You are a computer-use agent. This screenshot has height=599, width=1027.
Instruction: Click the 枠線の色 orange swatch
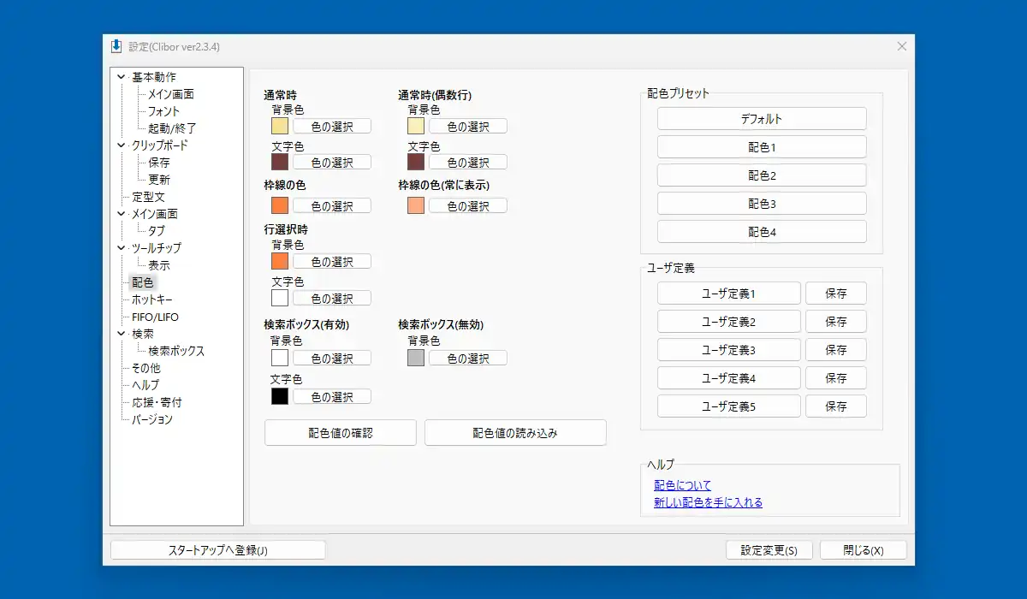(x=280, y=205)
